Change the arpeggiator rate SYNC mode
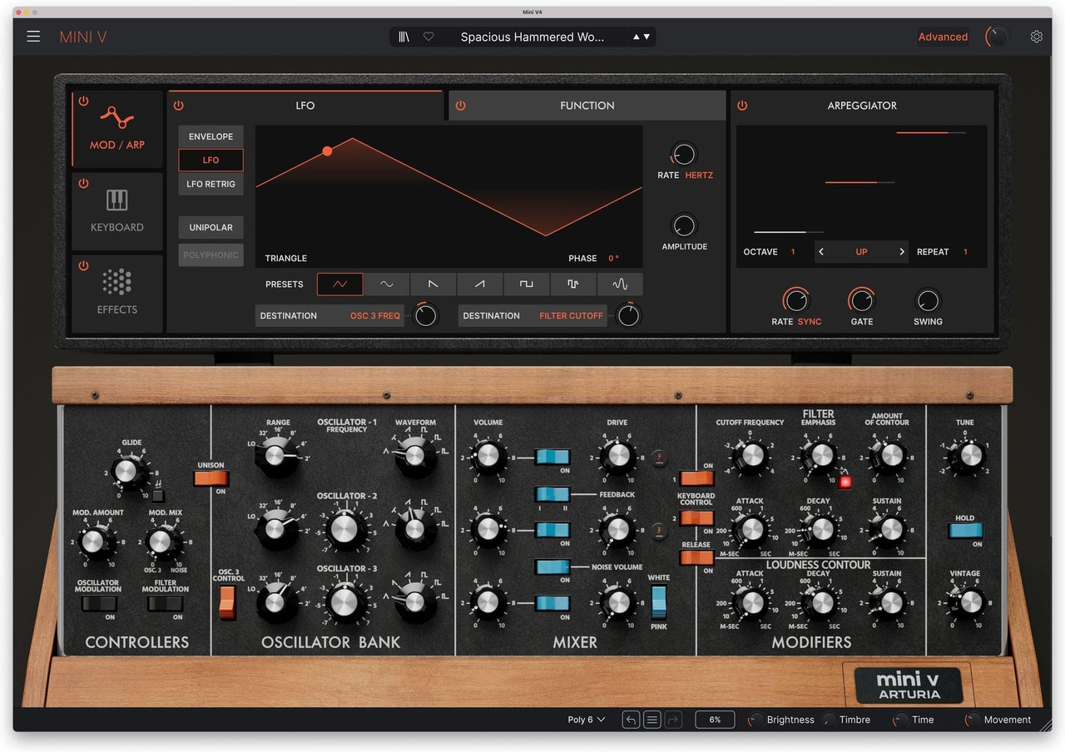 pyautogui.click(x=810, y=321)
